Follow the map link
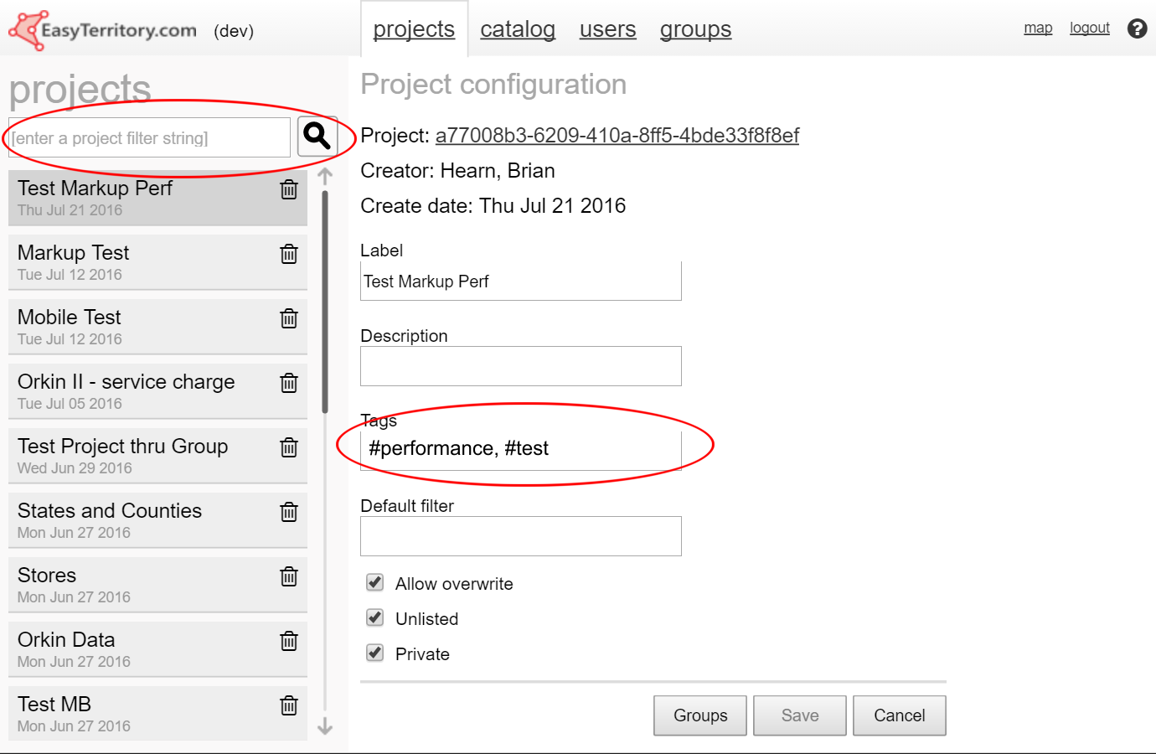This screenshot has height=754, width=1156. pos(1038,28)
